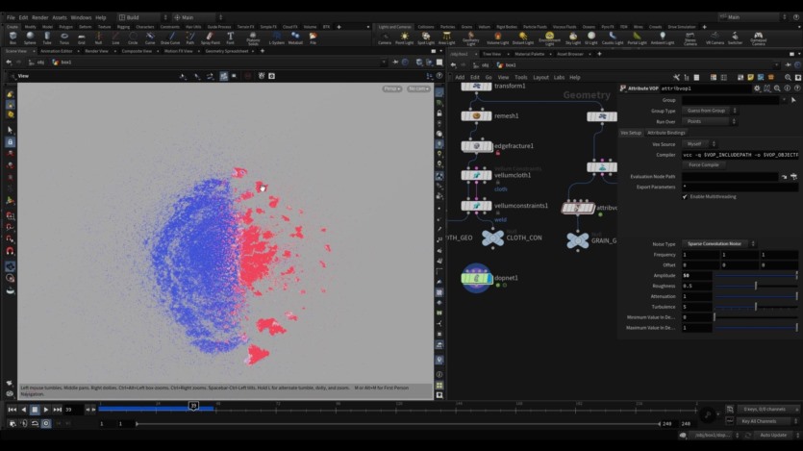Add a Portal Light from shelf
803x451 pixels.
point(637,38)
